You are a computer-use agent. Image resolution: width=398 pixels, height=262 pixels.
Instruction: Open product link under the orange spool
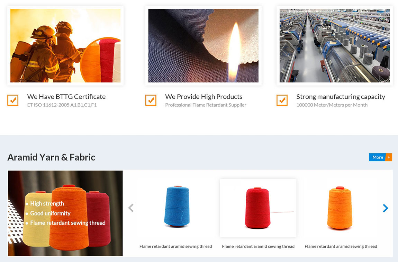coord(341,246)
